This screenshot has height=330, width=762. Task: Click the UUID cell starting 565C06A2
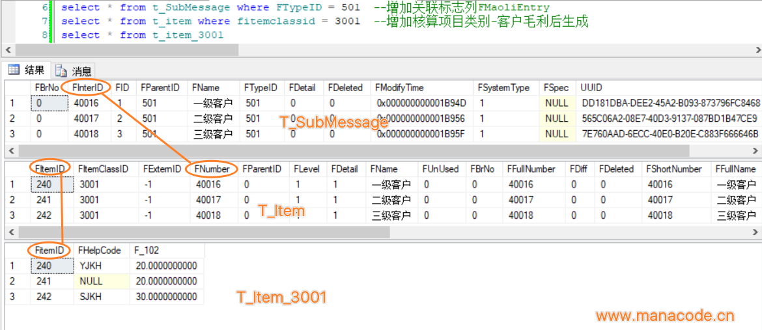coord(669,118)
